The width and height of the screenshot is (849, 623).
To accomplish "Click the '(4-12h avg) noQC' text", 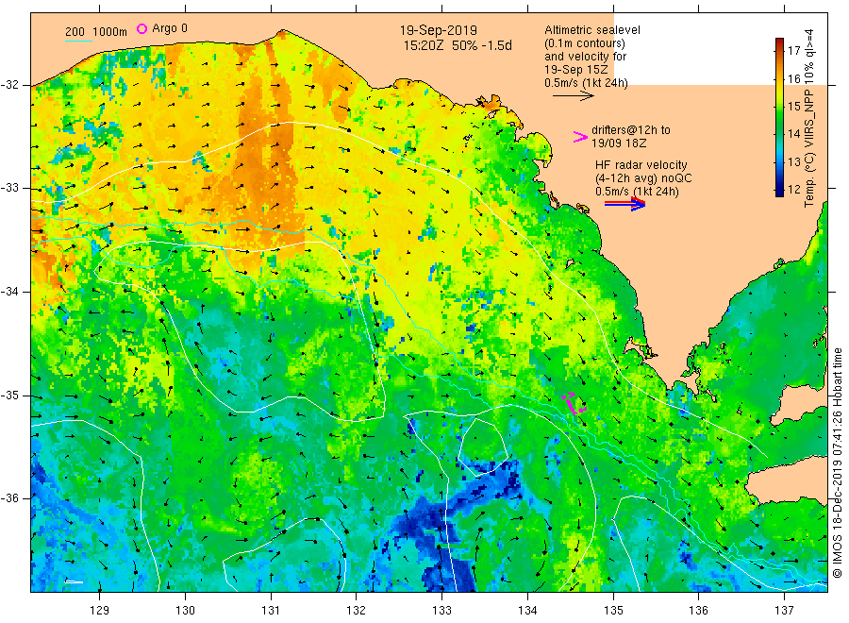I will point(643,177).
